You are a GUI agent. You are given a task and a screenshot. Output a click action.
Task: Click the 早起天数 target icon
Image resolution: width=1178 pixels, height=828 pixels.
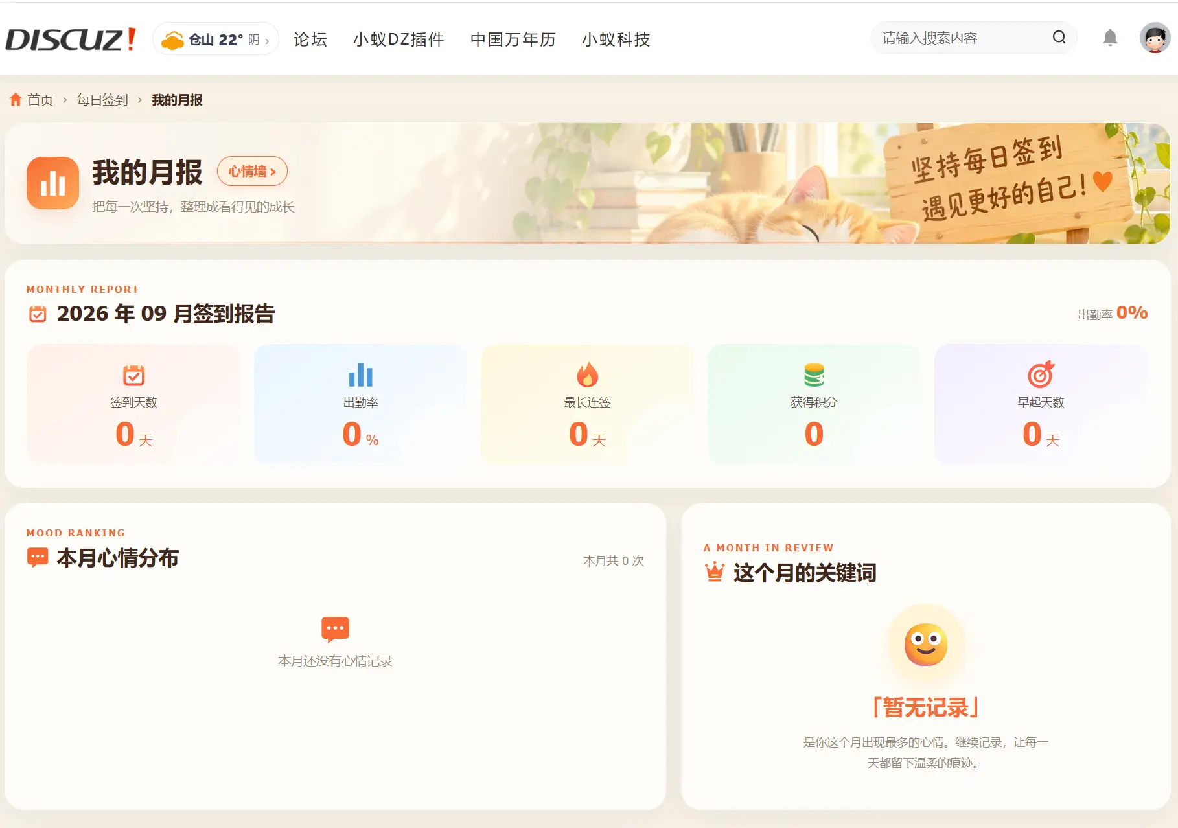pyautogui.click(x=1041, y=374)
